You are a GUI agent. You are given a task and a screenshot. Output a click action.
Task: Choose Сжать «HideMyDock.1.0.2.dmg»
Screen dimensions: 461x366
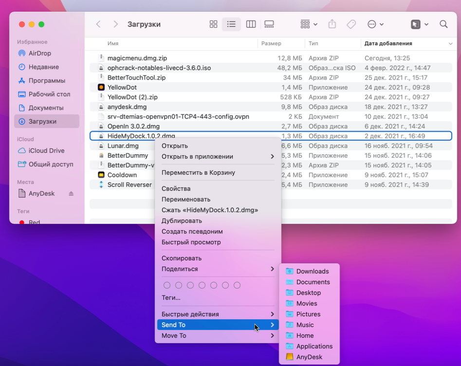point(218,210)
